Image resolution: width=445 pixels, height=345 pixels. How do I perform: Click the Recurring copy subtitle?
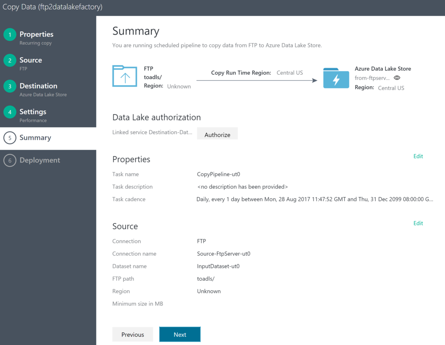tap(36, 43)
